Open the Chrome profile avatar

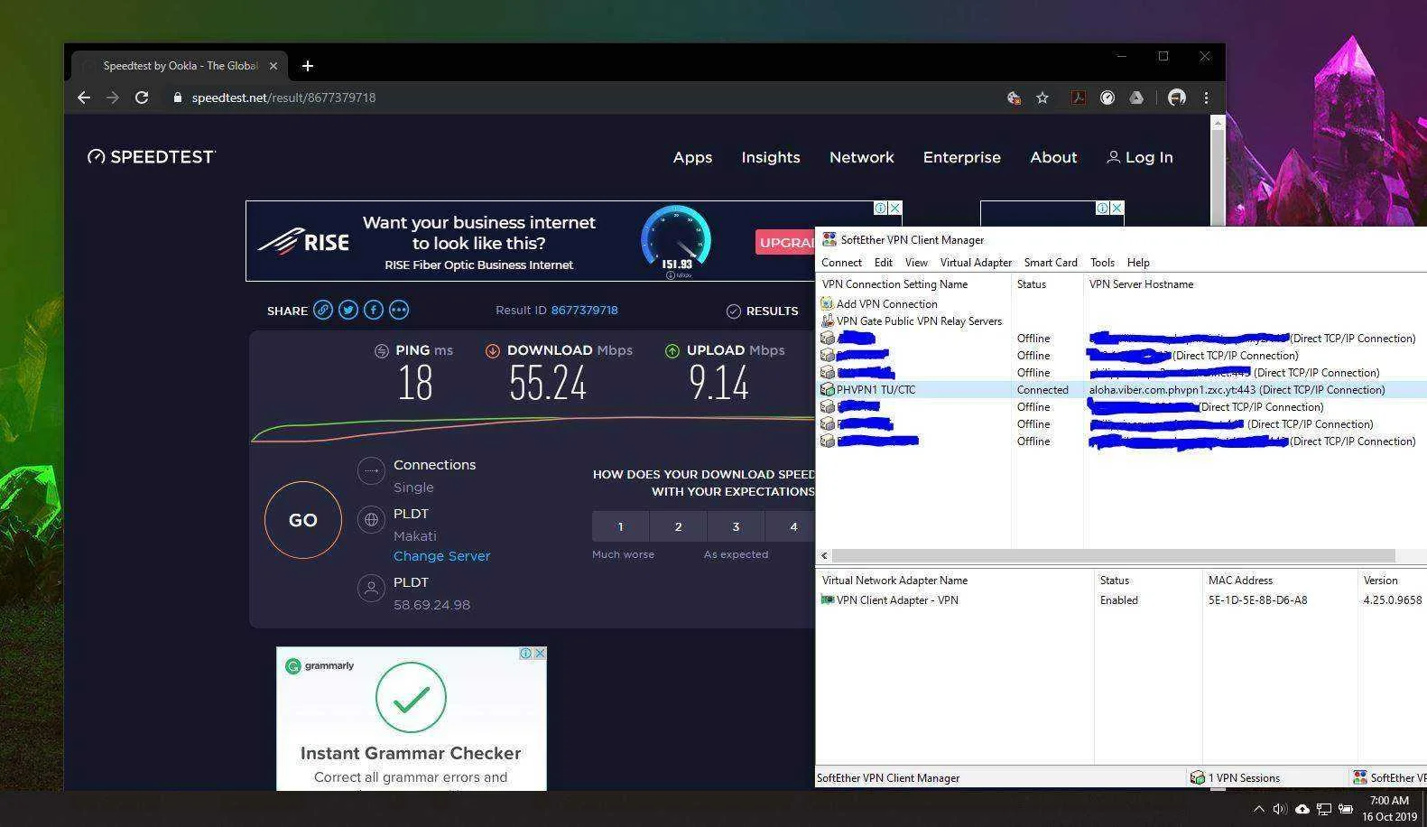tap(1176, 98)
